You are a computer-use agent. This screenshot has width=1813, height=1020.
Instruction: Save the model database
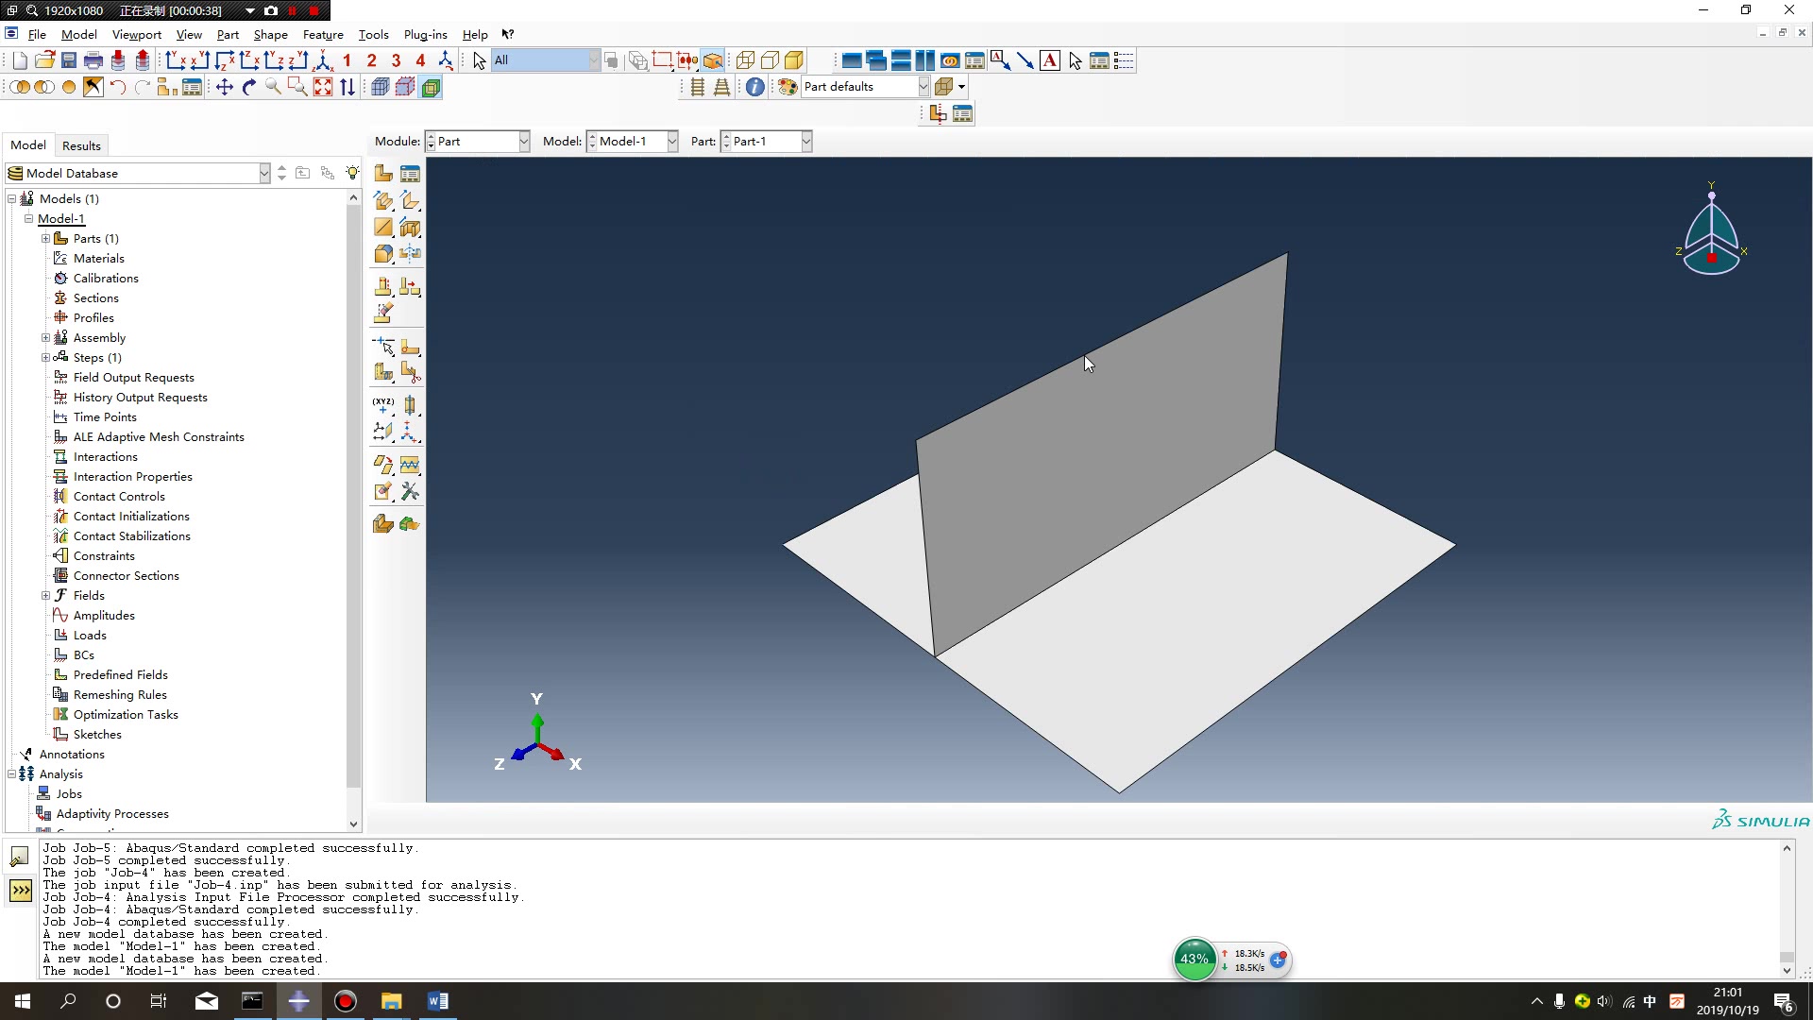tap(68, 59)
